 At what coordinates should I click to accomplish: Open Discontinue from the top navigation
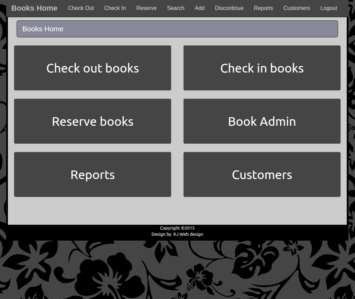[229, 8]
